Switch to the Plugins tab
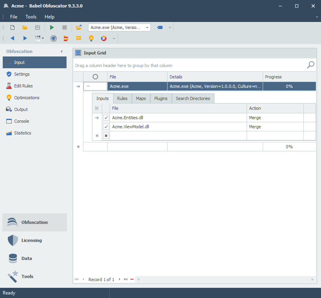This screenshot has height=298, width=321. point(161,99)
